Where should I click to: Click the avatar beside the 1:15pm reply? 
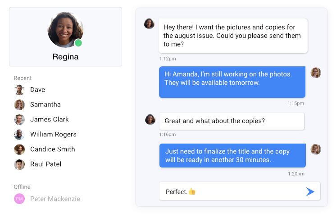[316, 73]
